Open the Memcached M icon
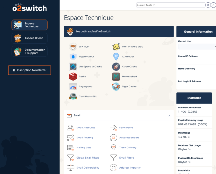 coord(116,77)
